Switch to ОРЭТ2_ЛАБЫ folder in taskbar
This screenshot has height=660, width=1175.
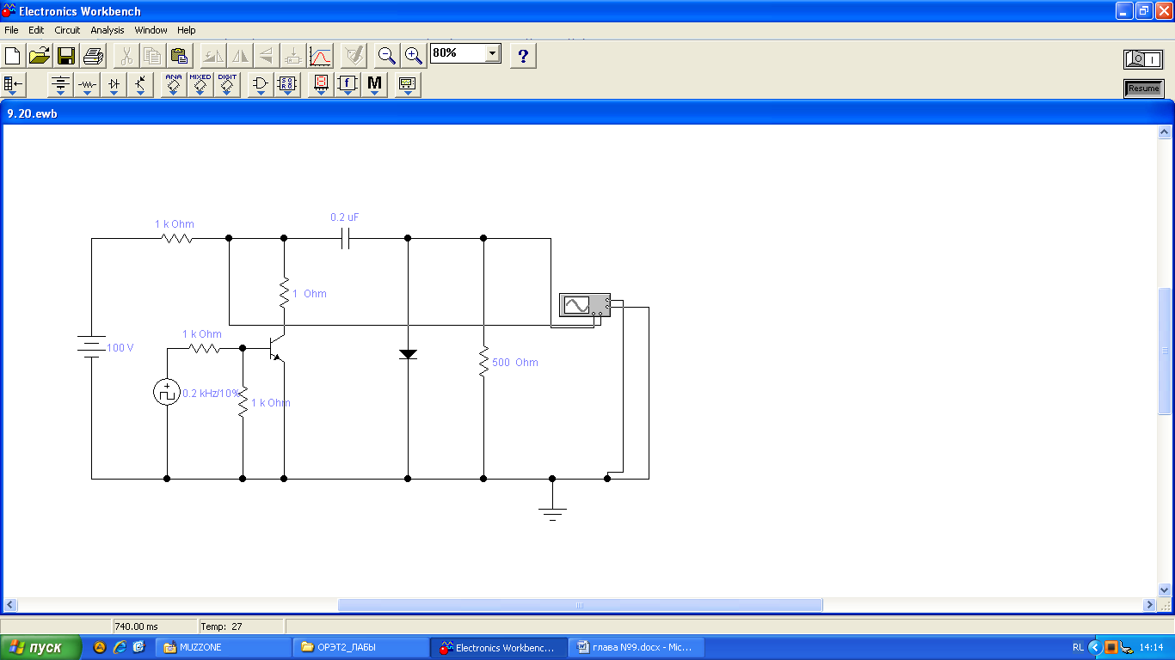click(361, 647)
